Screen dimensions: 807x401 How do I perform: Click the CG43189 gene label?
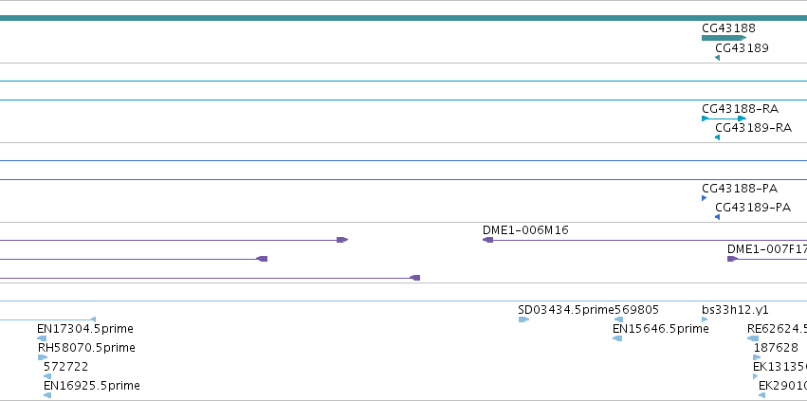pyautogui.click(x=742, y=47)
